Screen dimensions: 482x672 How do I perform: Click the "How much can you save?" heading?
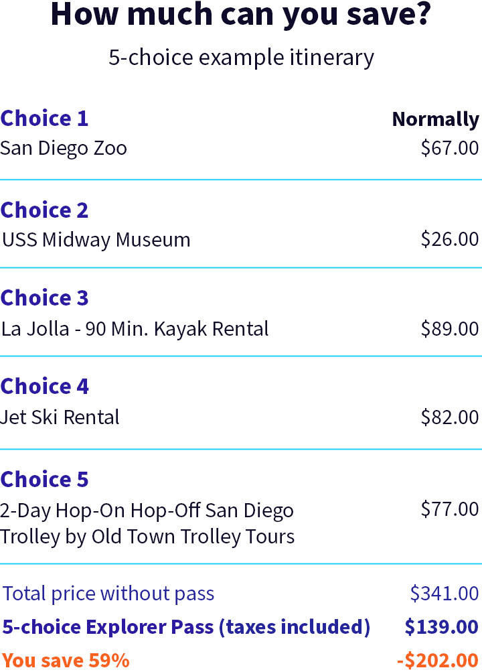point(241,16)
